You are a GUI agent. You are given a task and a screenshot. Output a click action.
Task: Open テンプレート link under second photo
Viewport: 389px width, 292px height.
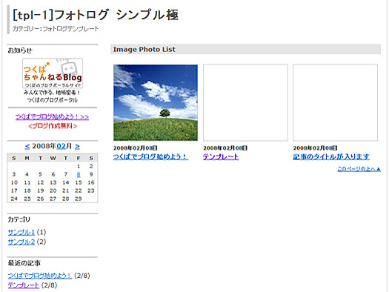point(221,157)
